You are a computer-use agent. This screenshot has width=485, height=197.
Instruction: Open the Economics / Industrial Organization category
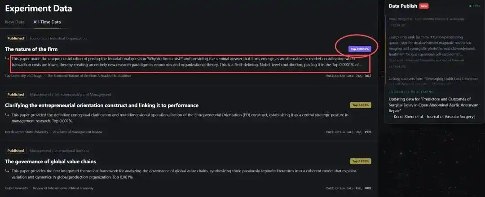[58, 38]
